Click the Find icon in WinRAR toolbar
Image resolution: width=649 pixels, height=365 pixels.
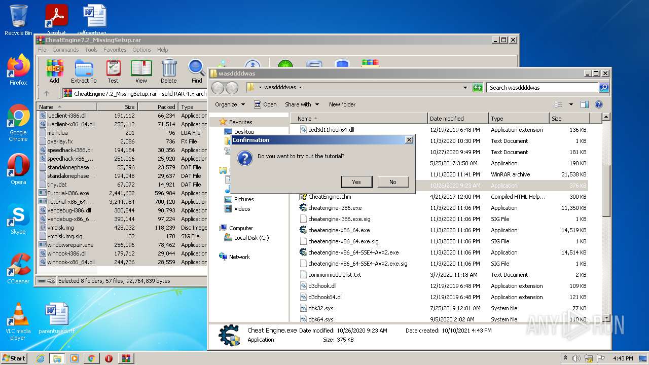tap(197, 71)
